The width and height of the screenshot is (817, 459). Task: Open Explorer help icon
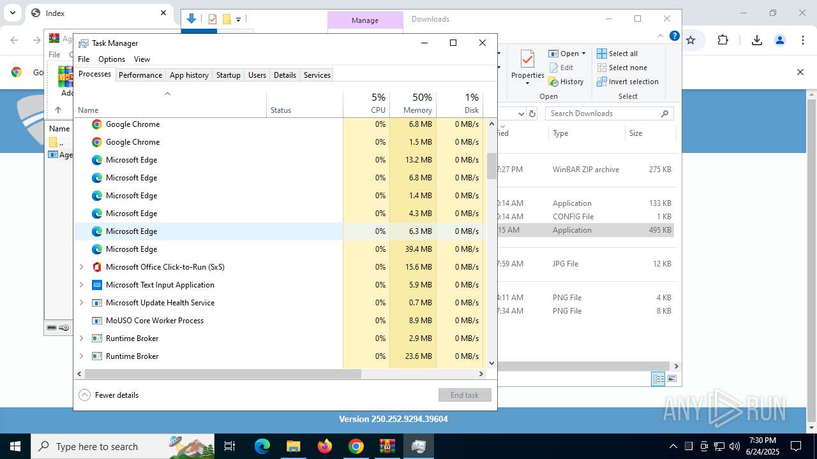[675, 36]
